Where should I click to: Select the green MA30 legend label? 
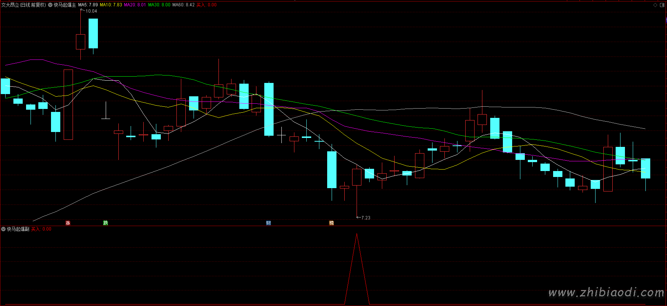pyautogui.click(x=159, y=5)
